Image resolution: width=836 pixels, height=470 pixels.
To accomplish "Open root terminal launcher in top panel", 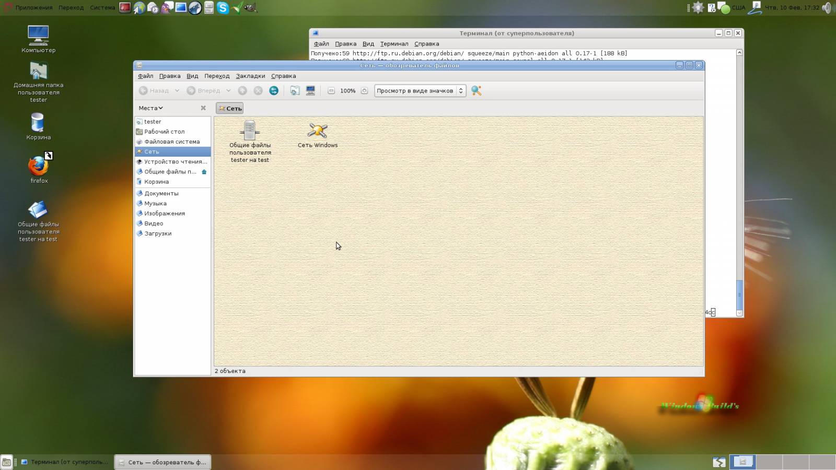I will click(125, 8).
